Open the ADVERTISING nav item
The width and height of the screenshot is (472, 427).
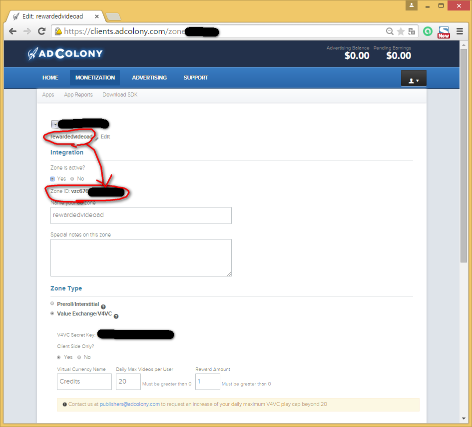[149, 77]
